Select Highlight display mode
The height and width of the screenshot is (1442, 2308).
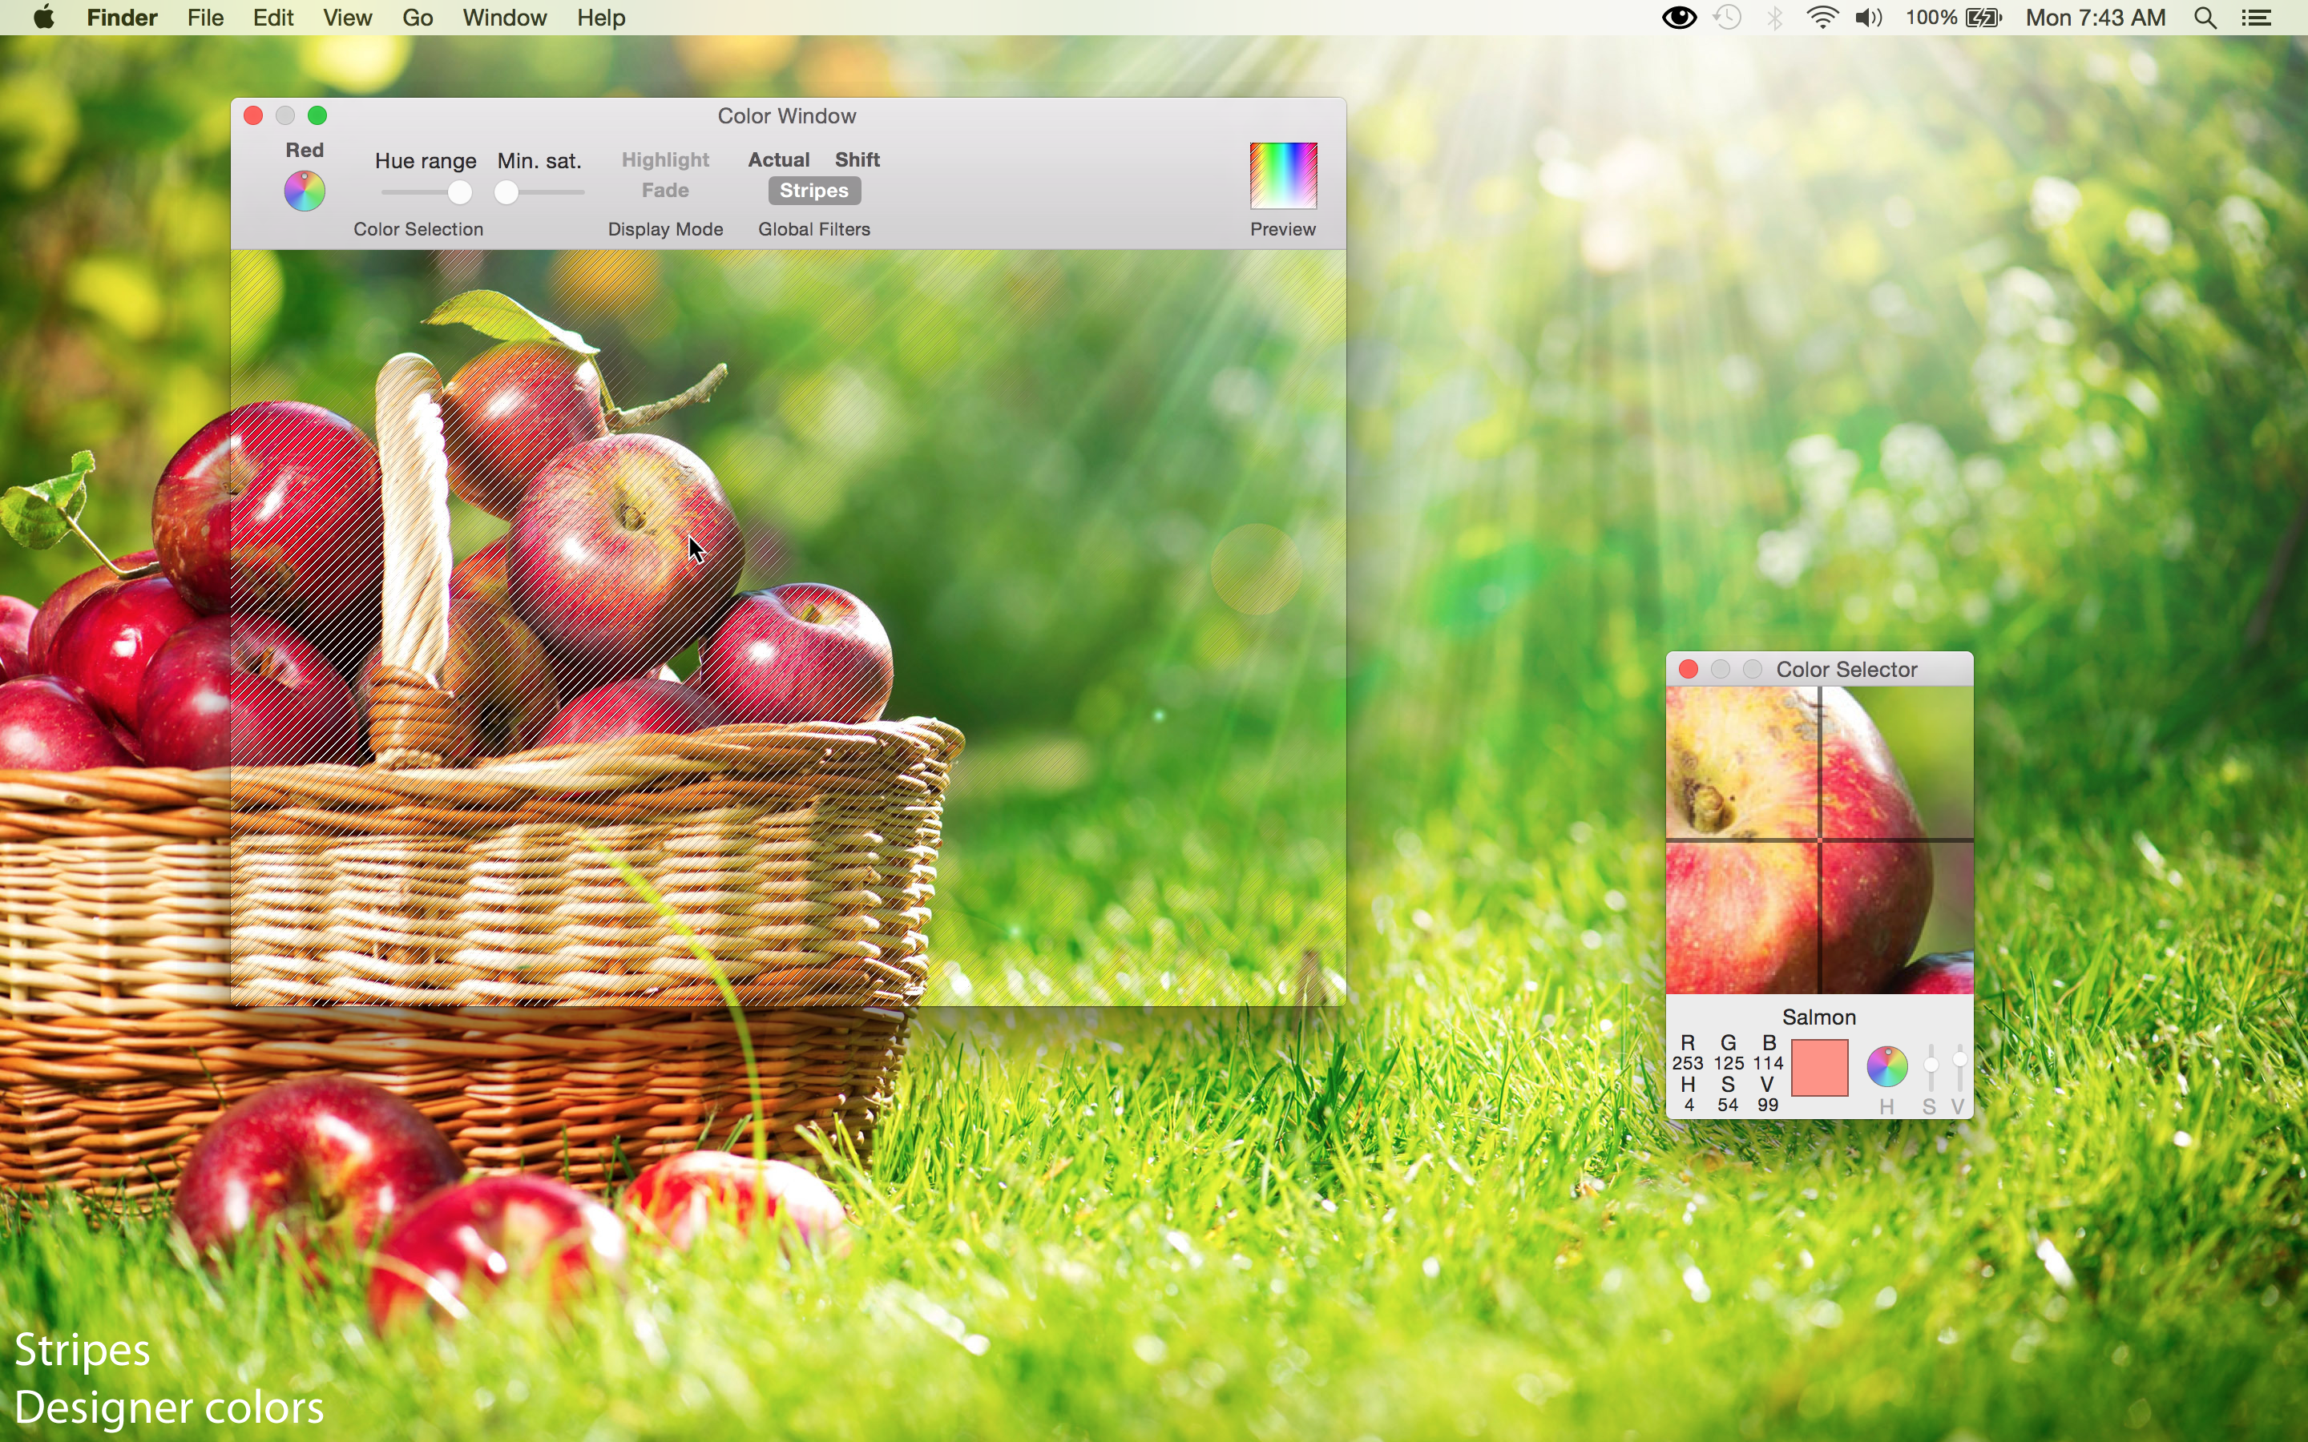(664, 159)
